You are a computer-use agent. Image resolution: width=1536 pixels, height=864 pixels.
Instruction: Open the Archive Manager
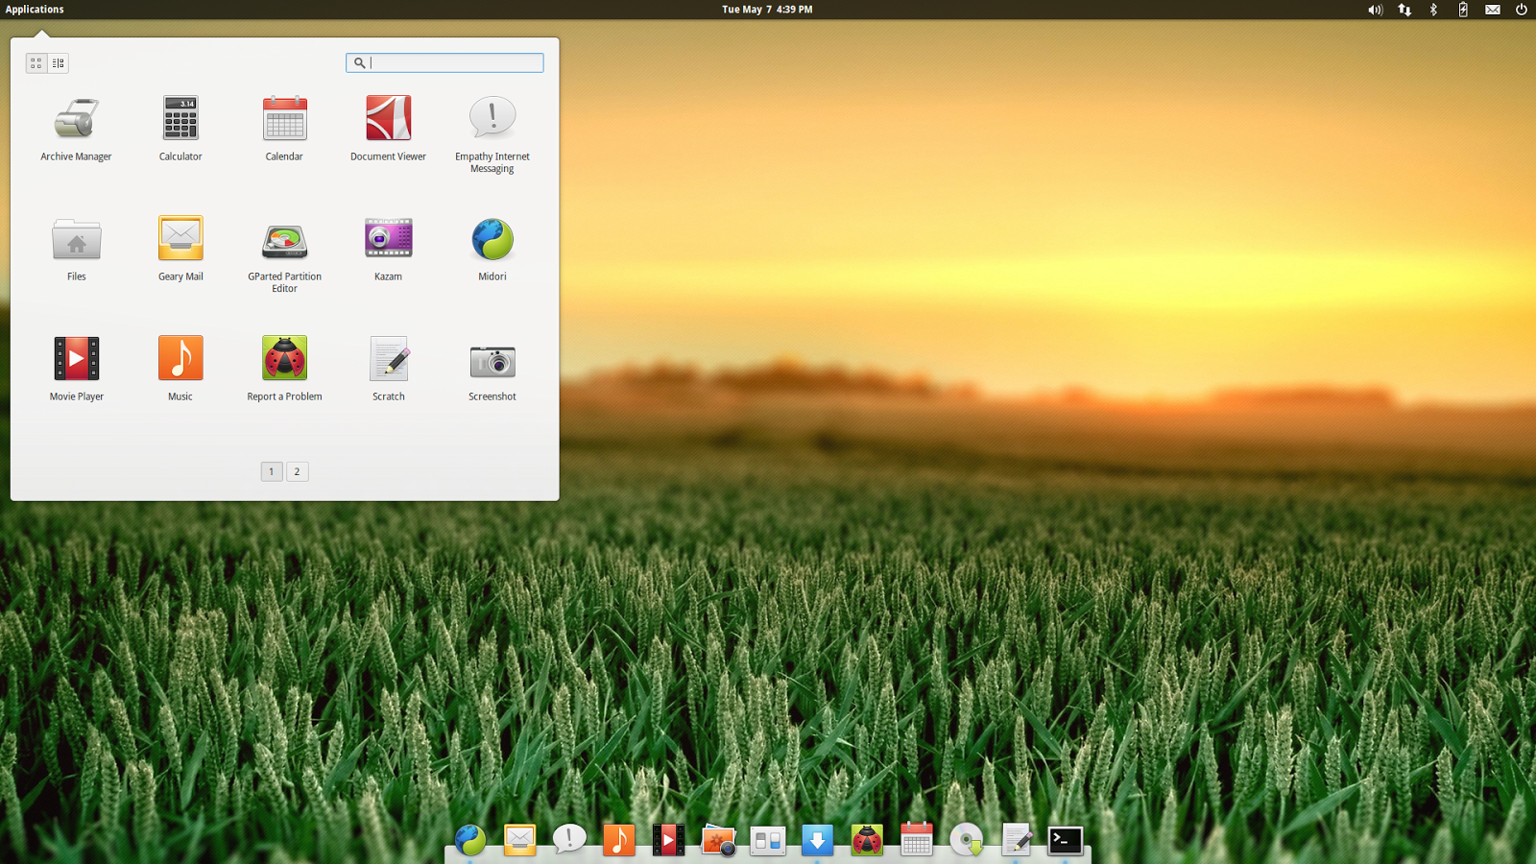click(x=76, y=123)
